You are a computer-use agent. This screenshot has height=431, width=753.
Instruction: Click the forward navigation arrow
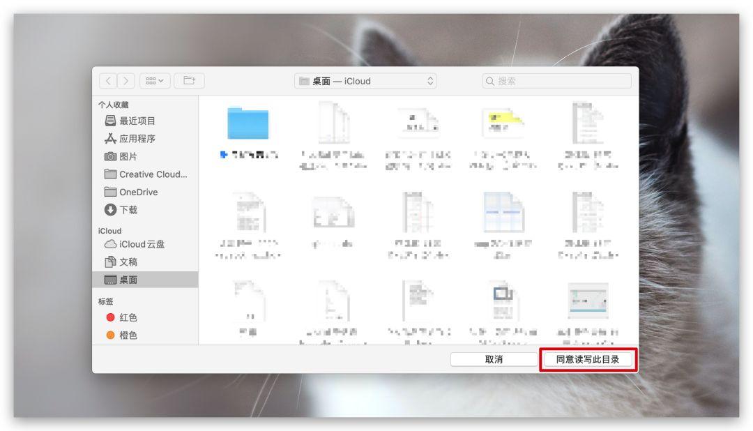(125, 80)
